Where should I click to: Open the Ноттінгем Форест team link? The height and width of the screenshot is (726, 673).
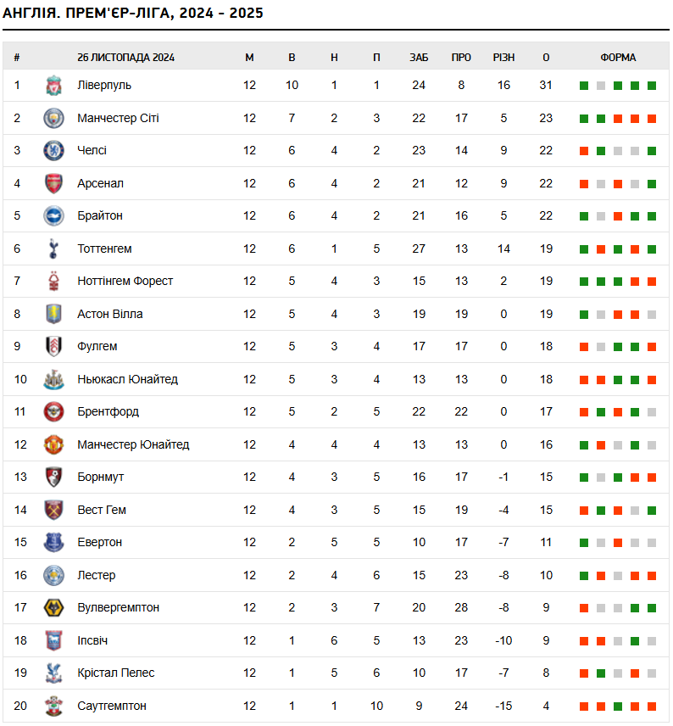click(125, 281)
